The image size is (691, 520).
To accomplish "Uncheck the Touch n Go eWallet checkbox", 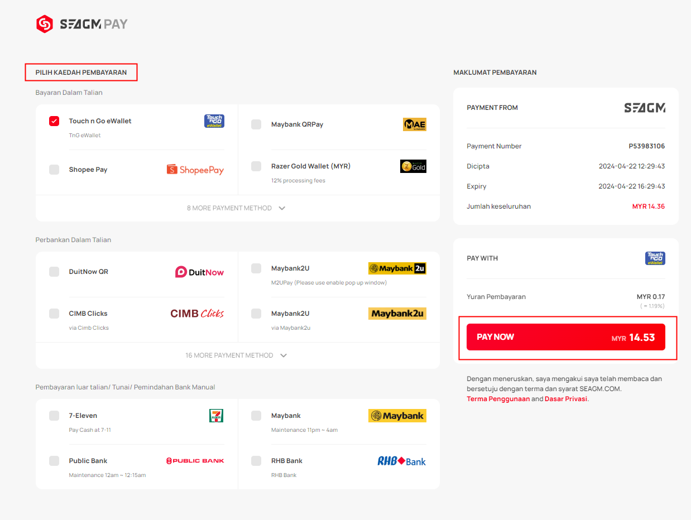I will 54,121.
